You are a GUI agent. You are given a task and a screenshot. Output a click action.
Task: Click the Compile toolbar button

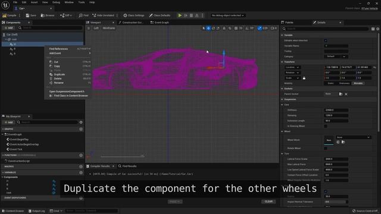click(x=10, y=15)
